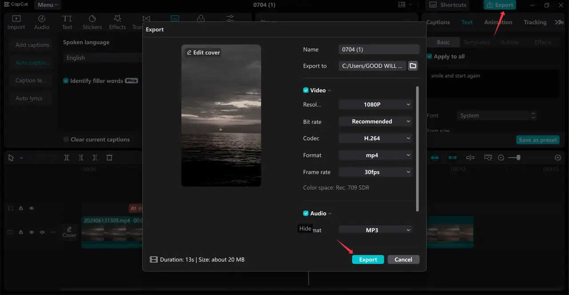569x295 pixels.
Task: Toggle the magnet snapping in timeline toolbar
Action: 435,158
